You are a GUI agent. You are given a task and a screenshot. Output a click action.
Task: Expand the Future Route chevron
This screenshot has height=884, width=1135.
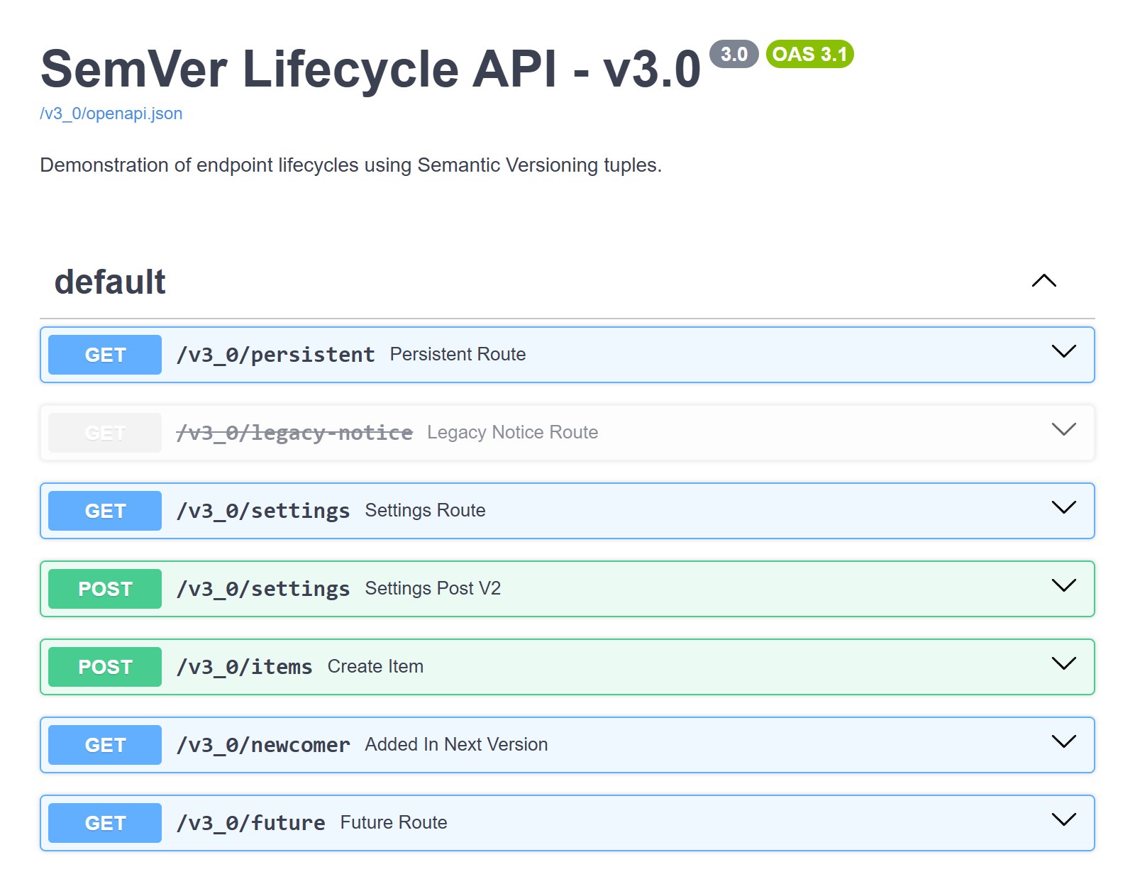click(1063, 820)
